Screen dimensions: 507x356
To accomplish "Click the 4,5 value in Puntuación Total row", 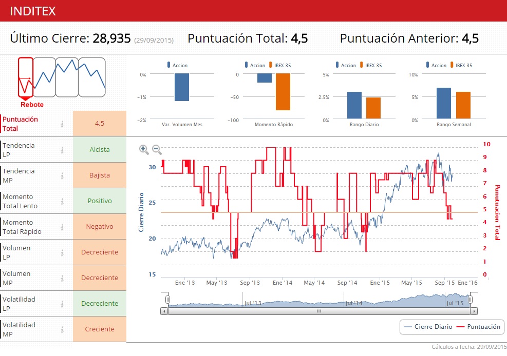I will click(x=100, y=123).
